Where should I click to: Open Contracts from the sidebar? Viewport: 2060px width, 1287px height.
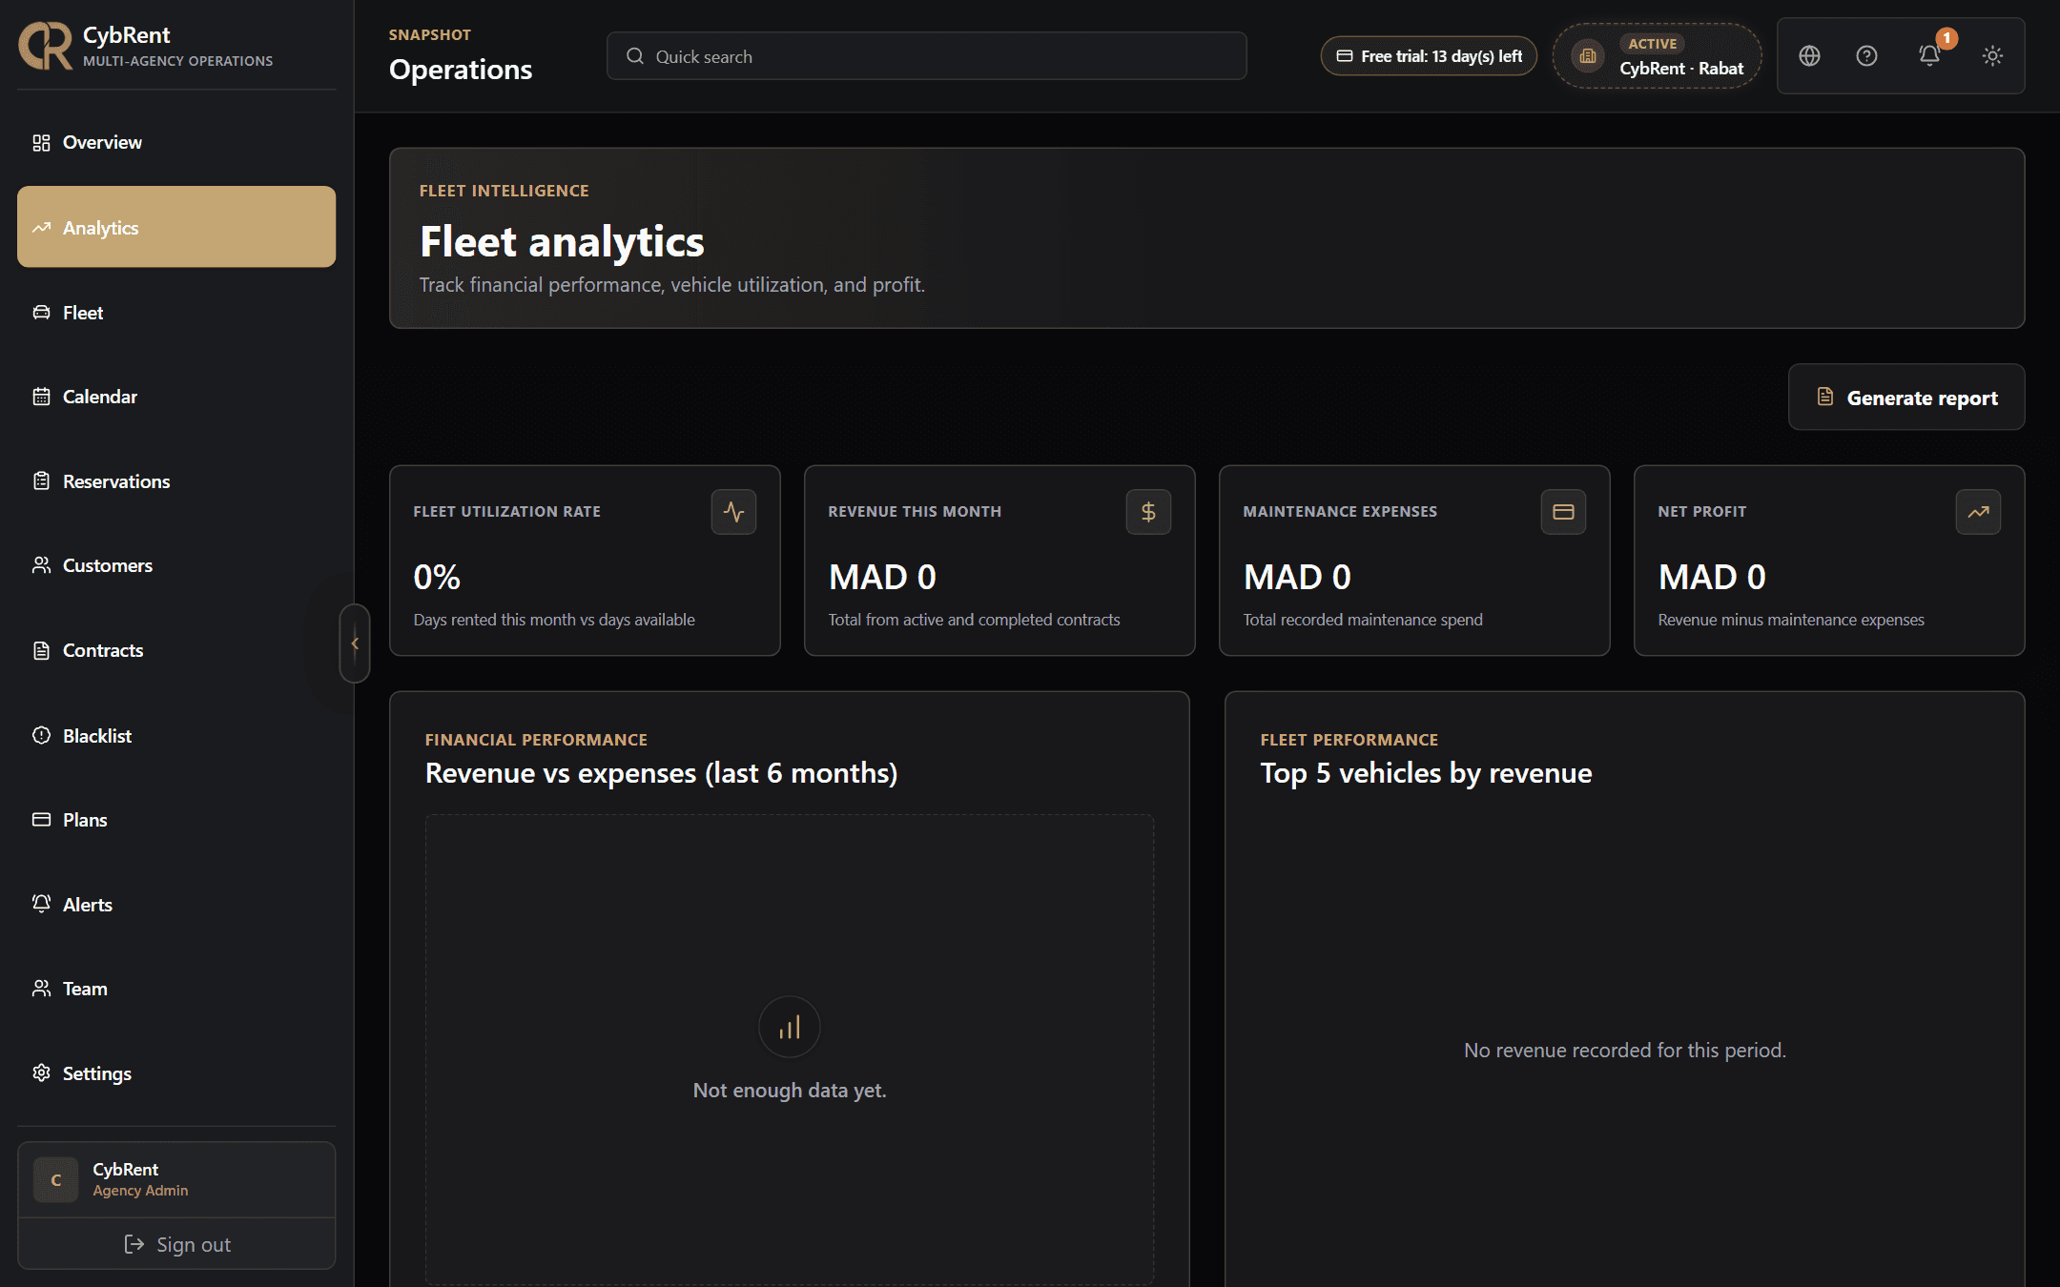click(176, 650)
